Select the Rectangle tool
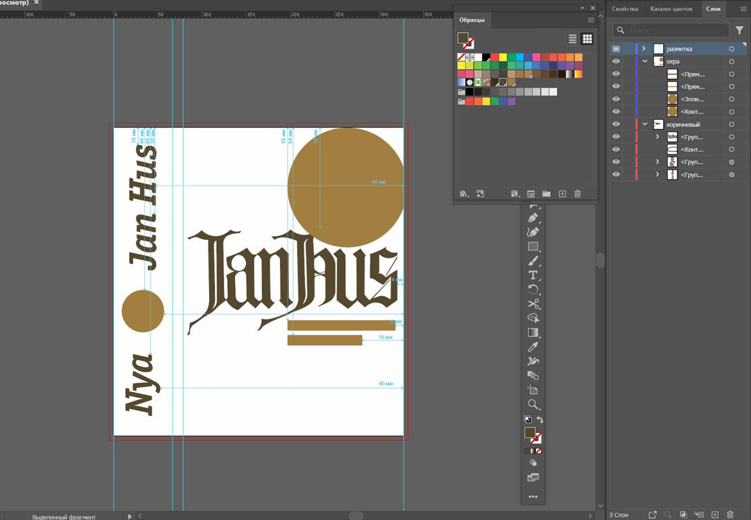Viewport: 751px width, 520px height. (x=533, y=246)
